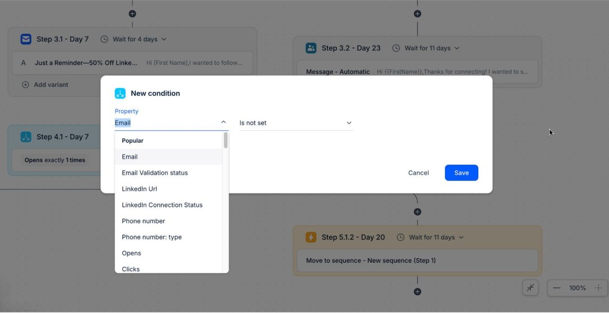Image resolution: width=609 pixels, height=313 pixels.
Task: Click the property list scrollbar
Action: coord(226,140)
